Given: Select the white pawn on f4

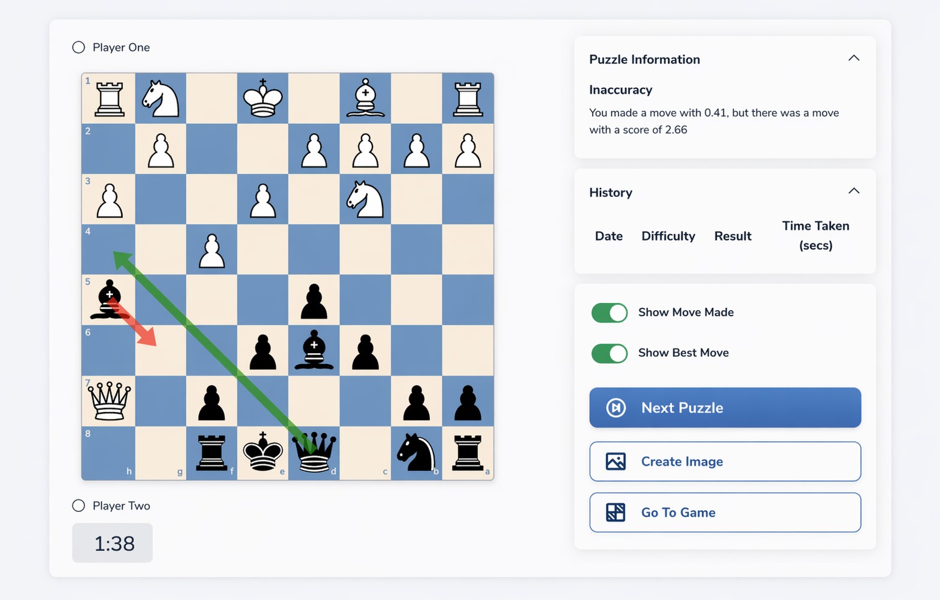Looking at the screenshot, I should 211,250.
